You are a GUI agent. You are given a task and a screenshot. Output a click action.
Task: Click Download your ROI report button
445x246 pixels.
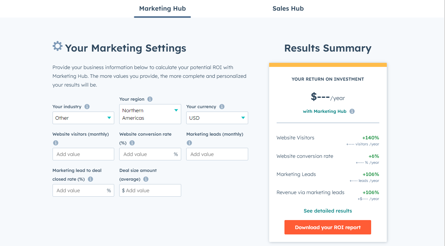pos(328,227)
